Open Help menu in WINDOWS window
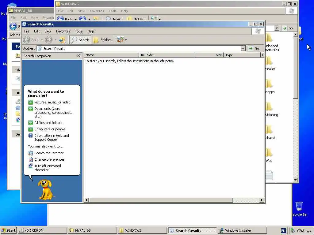The height and width of the screenshot is (235, 314). click(x=124, y=11)
